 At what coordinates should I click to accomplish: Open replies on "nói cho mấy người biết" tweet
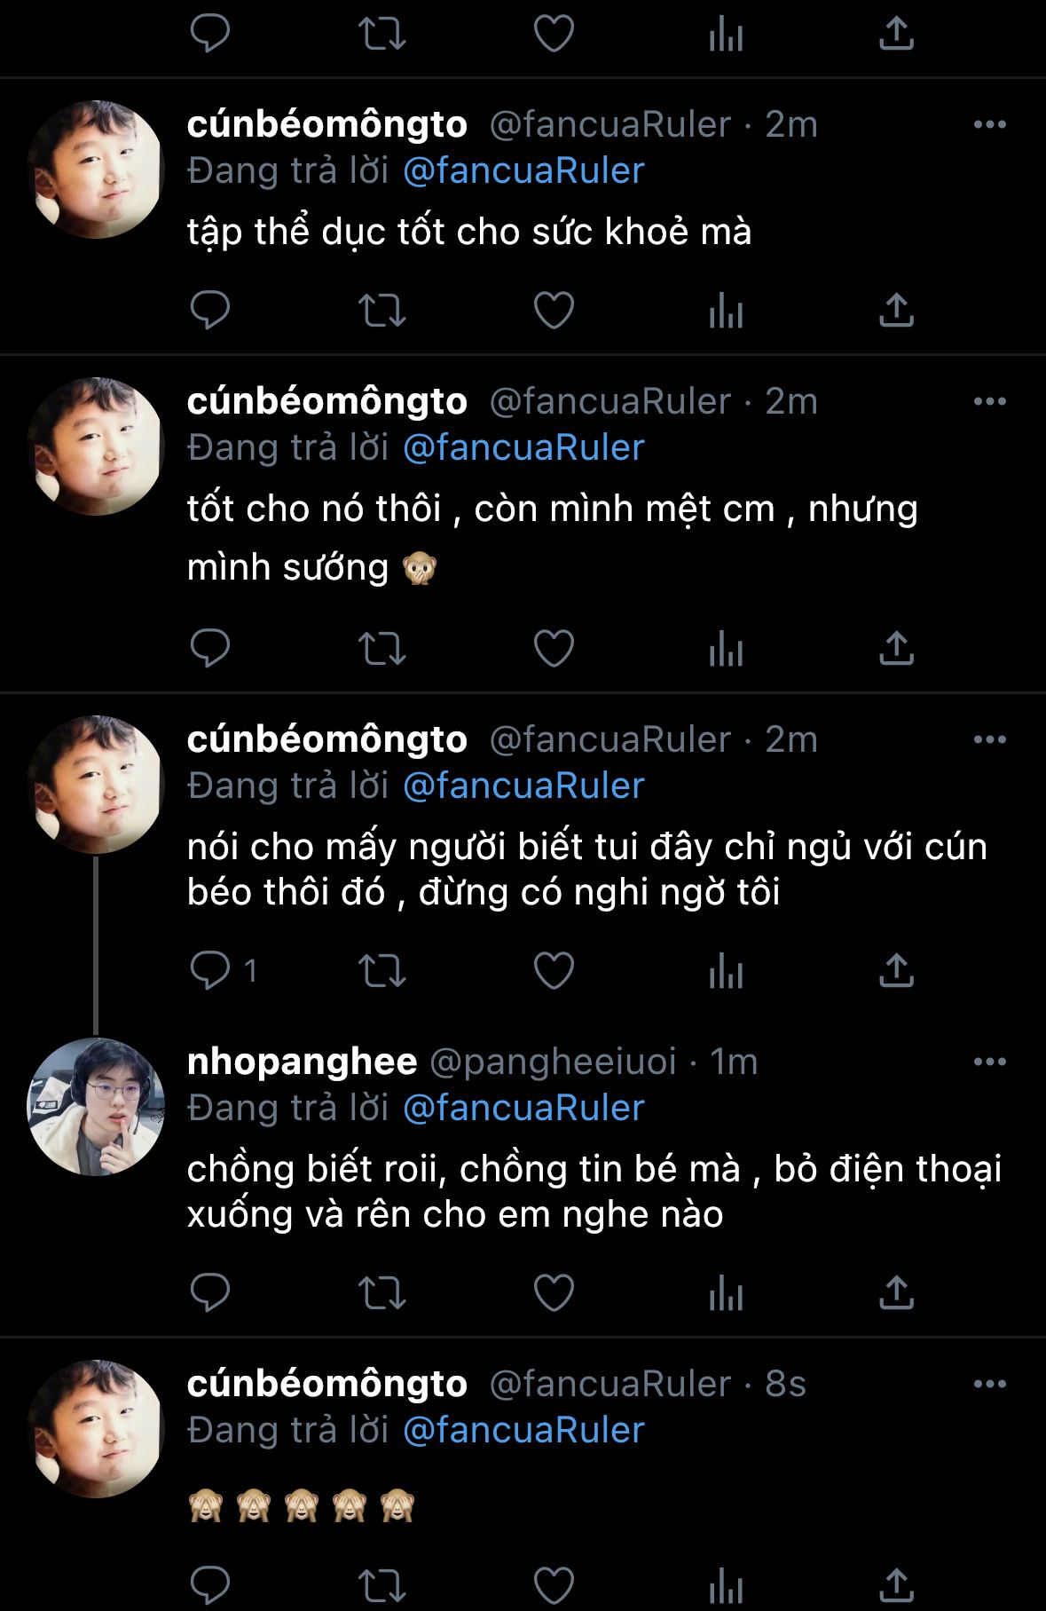point(210,970)
